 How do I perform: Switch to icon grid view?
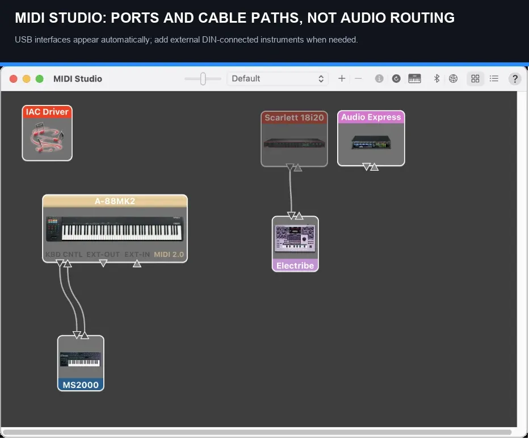pyautogui.click(x=475, y=79)
